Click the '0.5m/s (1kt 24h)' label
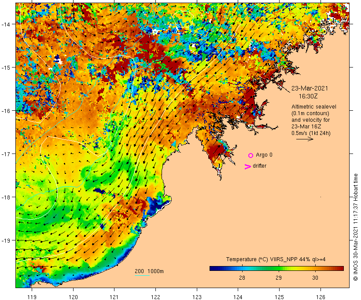The image size is (361, 300). 311,133
